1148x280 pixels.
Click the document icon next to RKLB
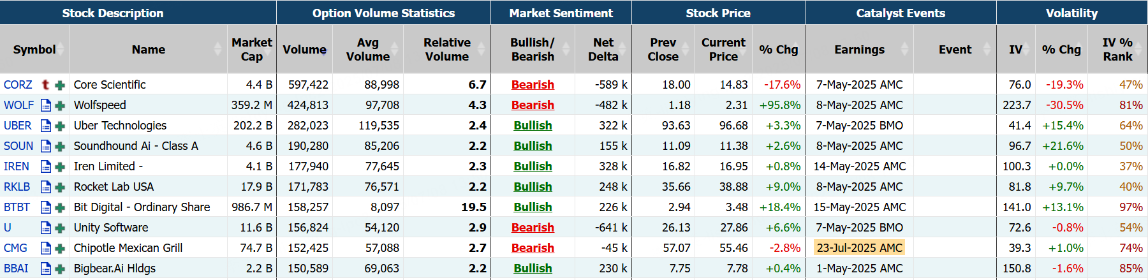tap(46, 187)
